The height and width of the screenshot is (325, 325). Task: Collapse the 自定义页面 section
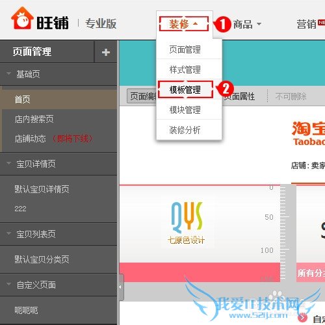coord(9,284)
